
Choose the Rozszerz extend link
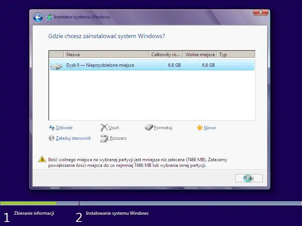point(118,138)
